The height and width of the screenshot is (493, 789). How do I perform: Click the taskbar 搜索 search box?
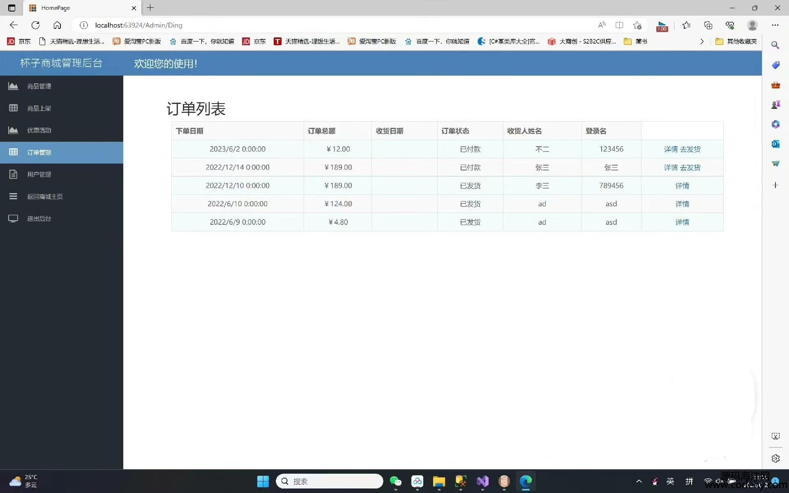[329, 481]
